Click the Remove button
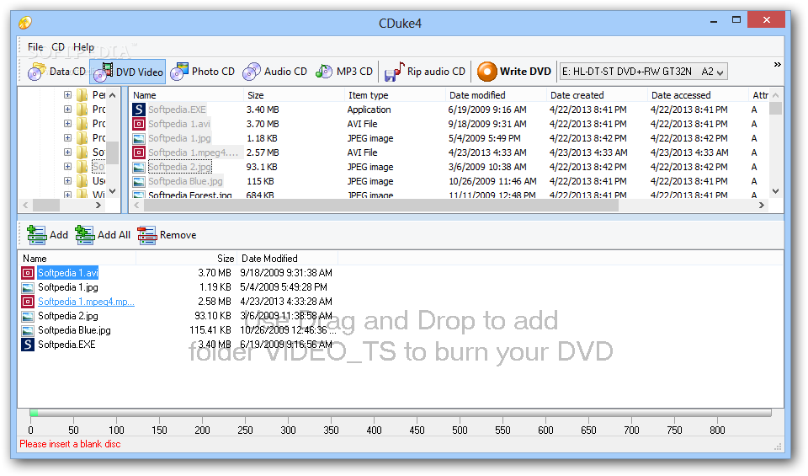 (167, 235)
